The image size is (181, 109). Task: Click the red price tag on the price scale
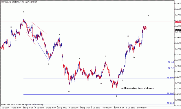click(x=178, y=22)
